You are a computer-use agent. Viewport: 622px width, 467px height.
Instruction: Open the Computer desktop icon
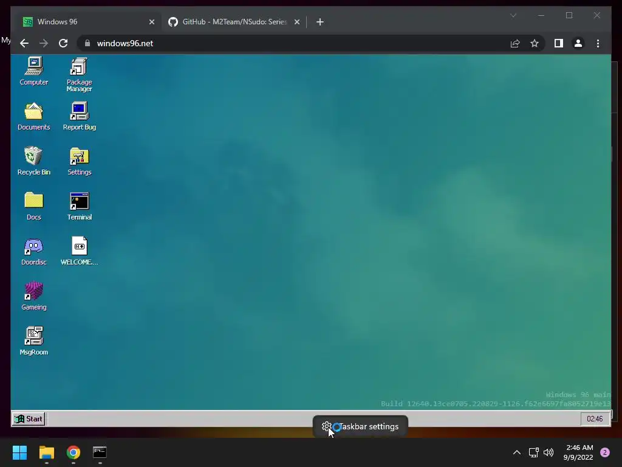tap(34, 72)
